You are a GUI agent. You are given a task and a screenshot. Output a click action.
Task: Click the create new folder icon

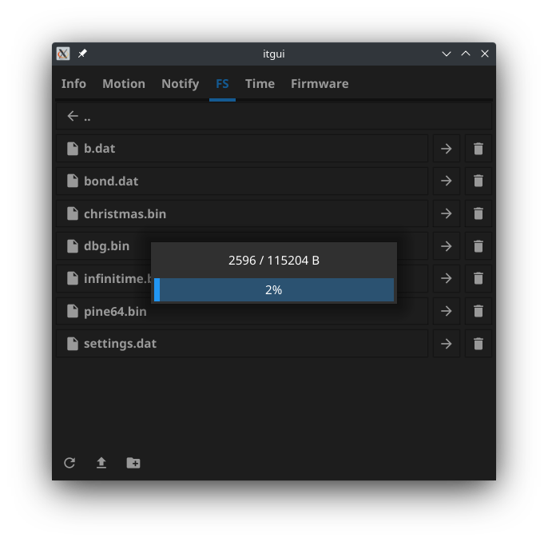click(x=133, y=463)
